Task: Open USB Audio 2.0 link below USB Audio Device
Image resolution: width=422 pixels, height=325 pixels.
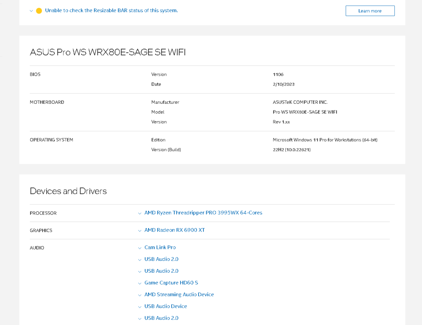Action: 161,318
